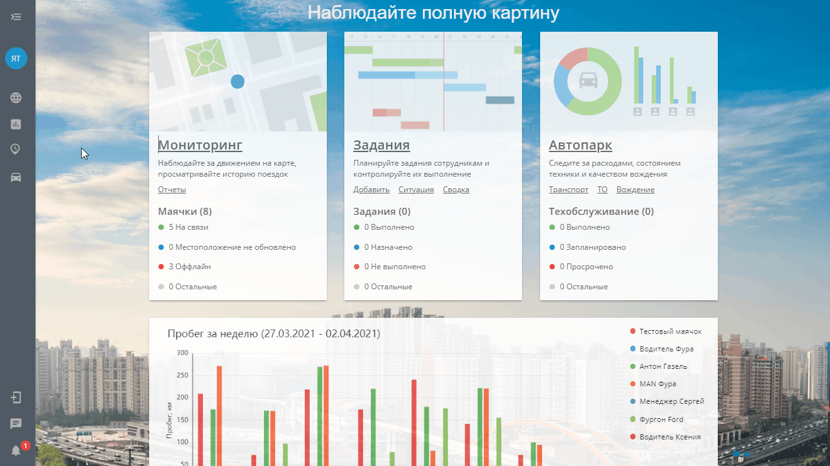Toggle 'Тестовый маячок' legend entry

pyautogui.click(x=666, y=331)
